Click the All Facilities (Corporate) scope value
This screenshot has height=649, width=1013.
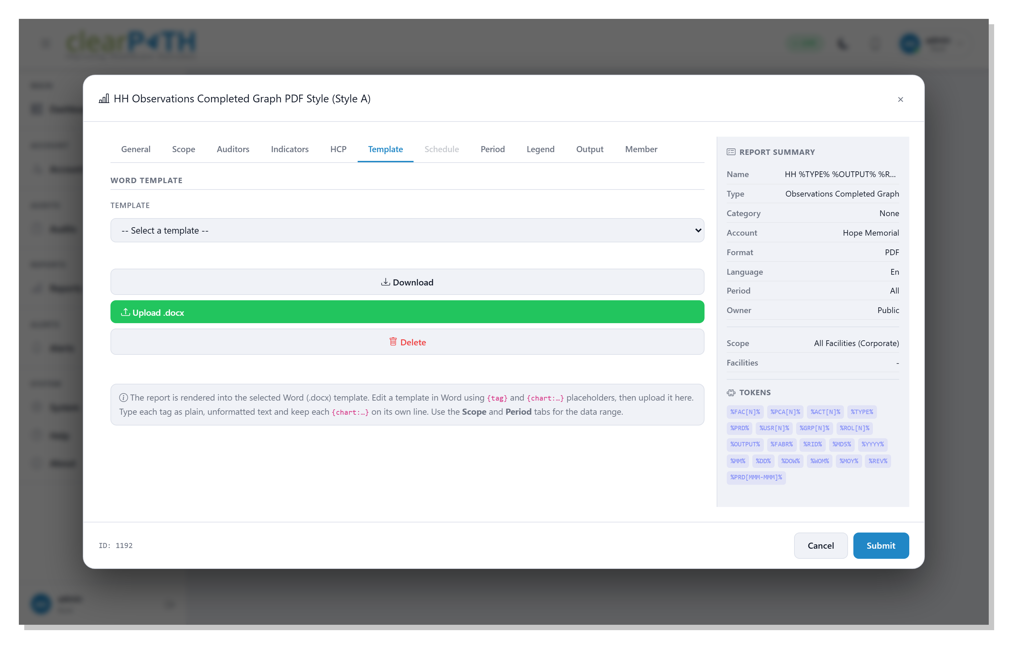coord(856,343)
